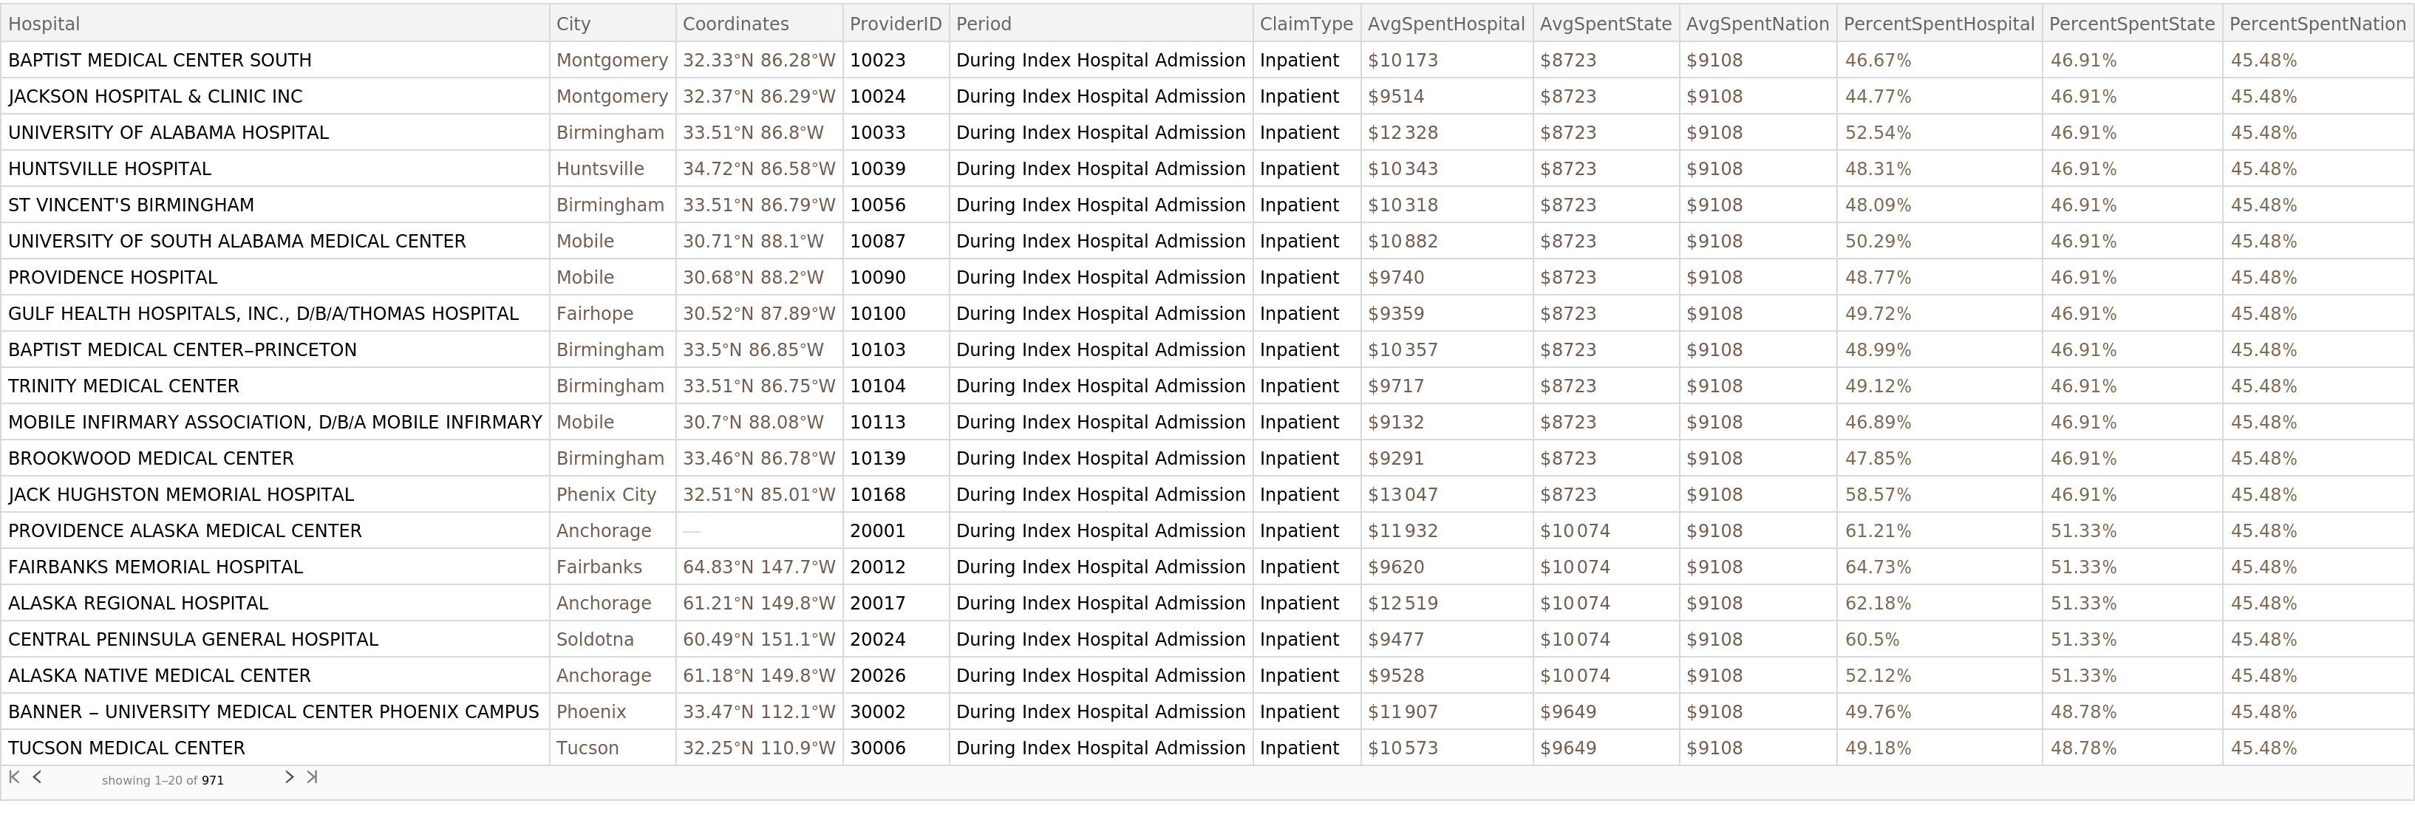Select provider ID 20017 cell
The image size is (2415, 823).
tap(876, 604)
